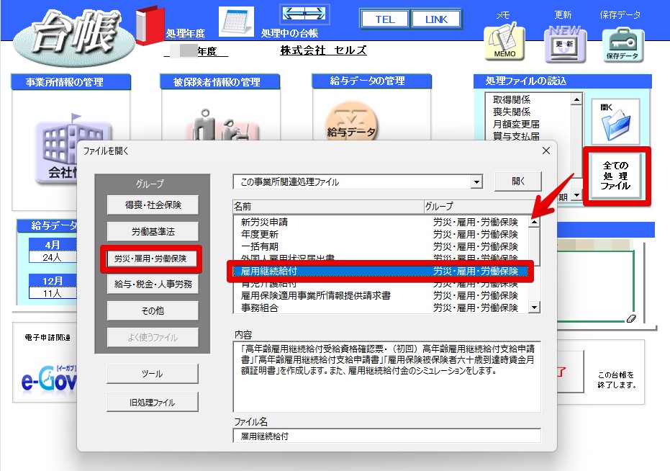The image size is (670, 471).
Task: Click scroll-up arrow of 処理ファイルの読込 list
Action: 576,99
